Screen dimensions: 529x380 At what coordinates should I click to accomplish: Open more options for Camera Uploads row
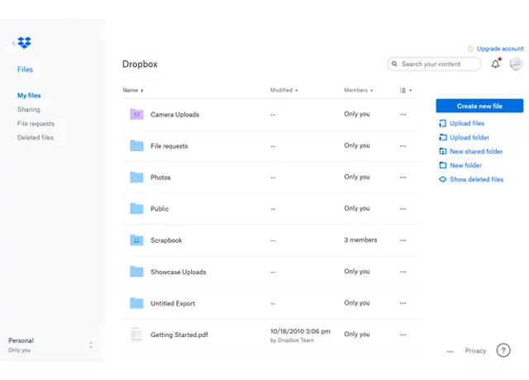tap(403, 114)
